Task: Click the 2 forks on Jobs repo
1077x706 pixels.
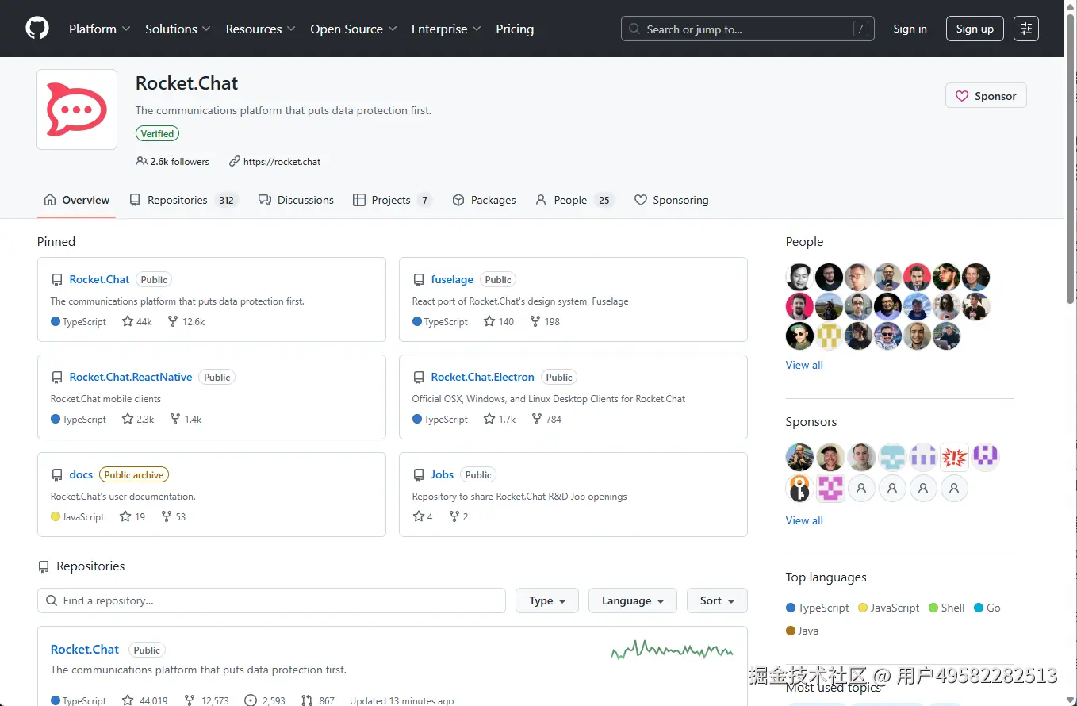Action: tap(458, 517)
